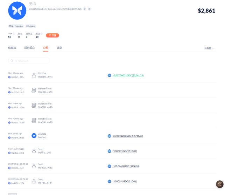Open recipient address 0x96a2...9965

[45, 168]
